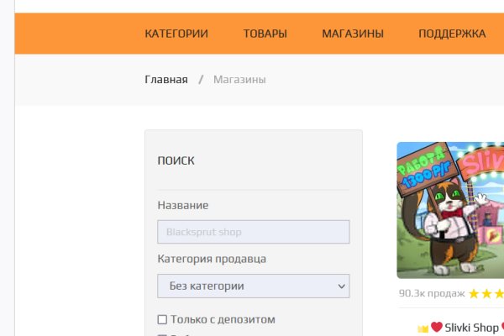
Task: Enable the 'Только с депозитом' checkbox
Action: point(162,320)
